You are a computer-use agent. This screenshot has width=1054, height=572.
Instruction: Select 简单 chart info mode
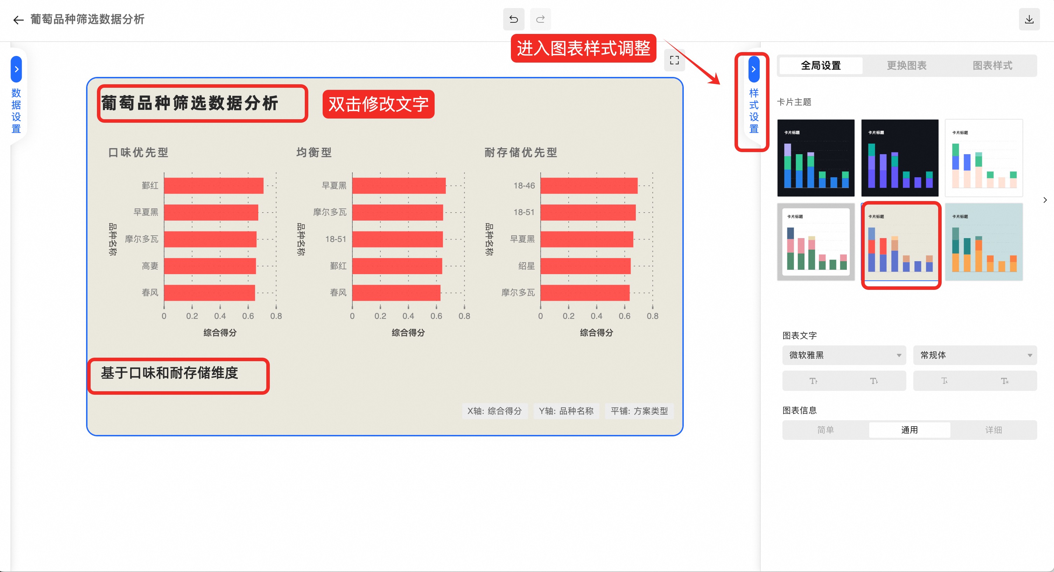click(825, 430)
